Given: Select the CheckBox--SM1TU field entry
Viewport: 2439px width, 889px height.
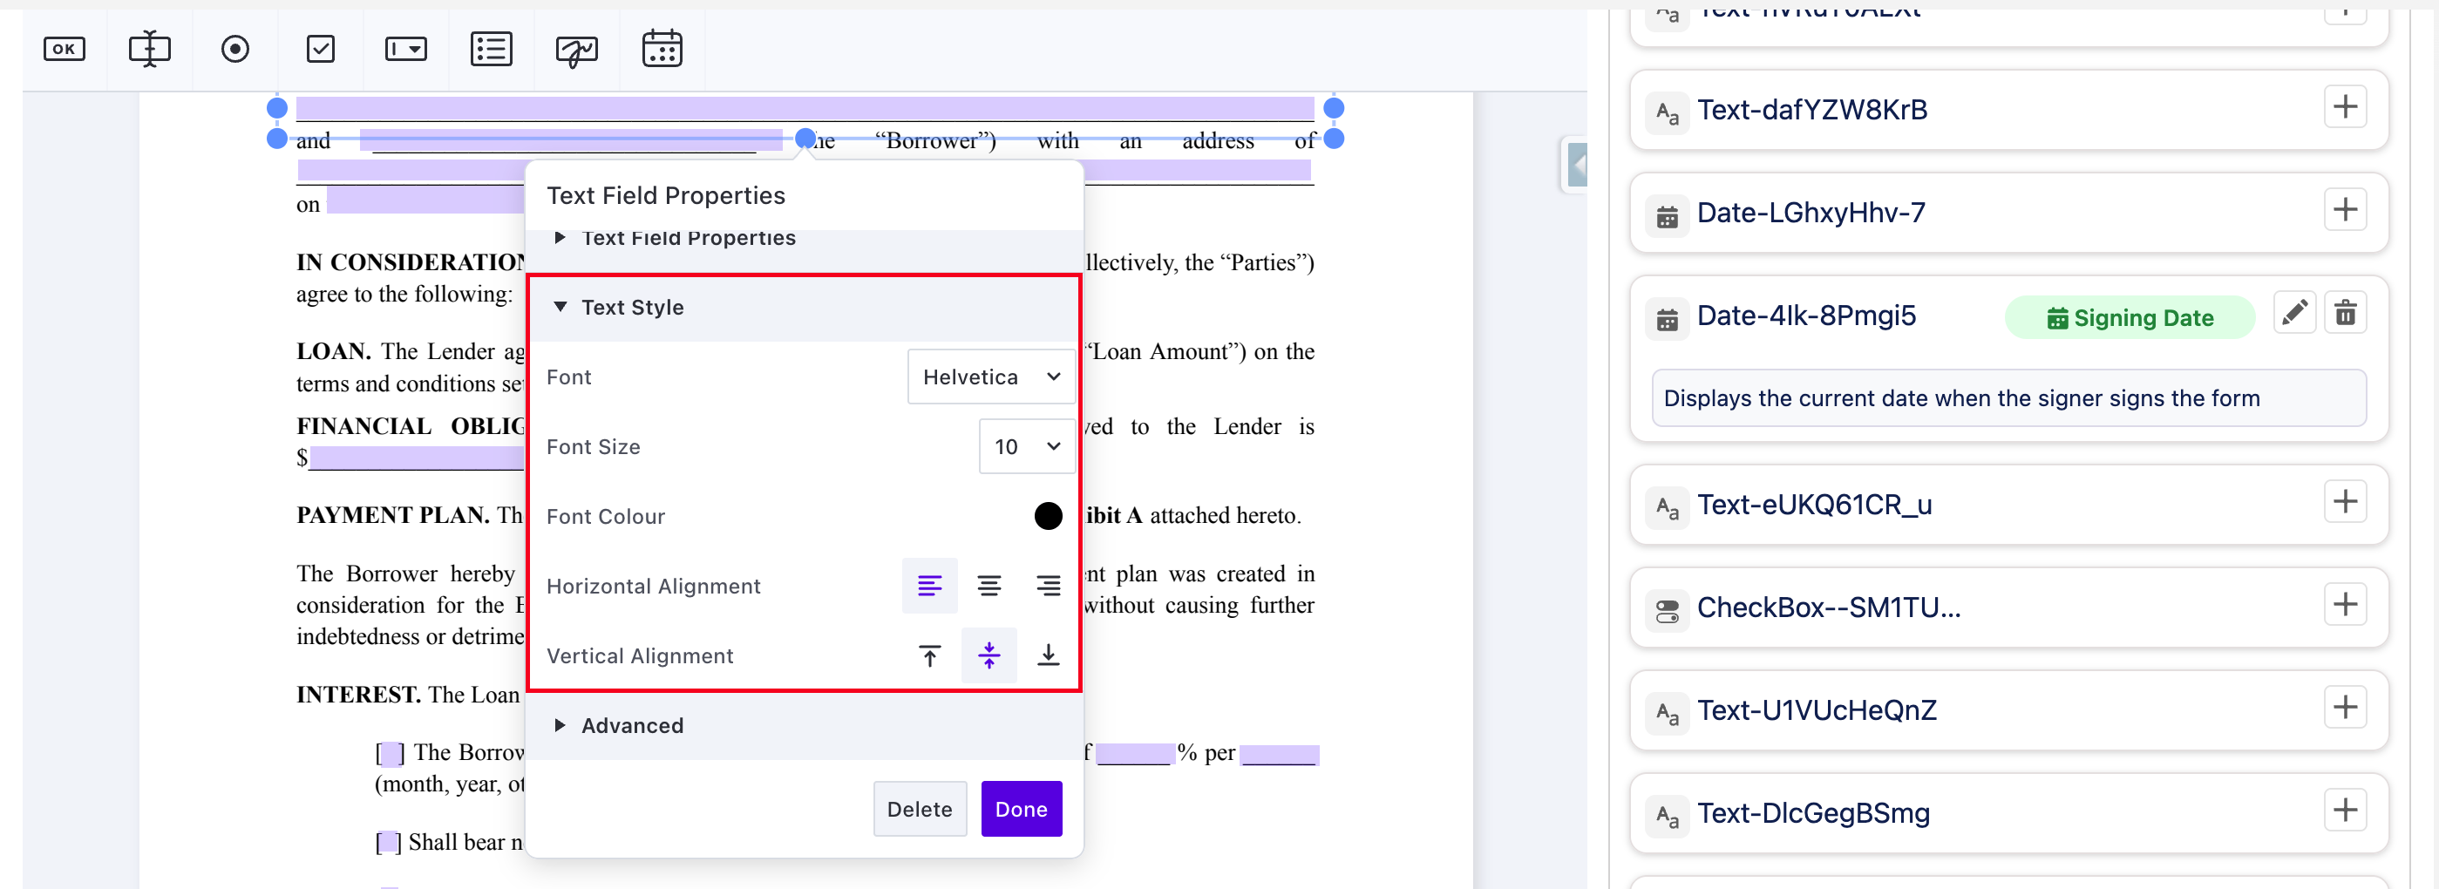Looking at the screenshot, I should click(x=2008, y=607).
